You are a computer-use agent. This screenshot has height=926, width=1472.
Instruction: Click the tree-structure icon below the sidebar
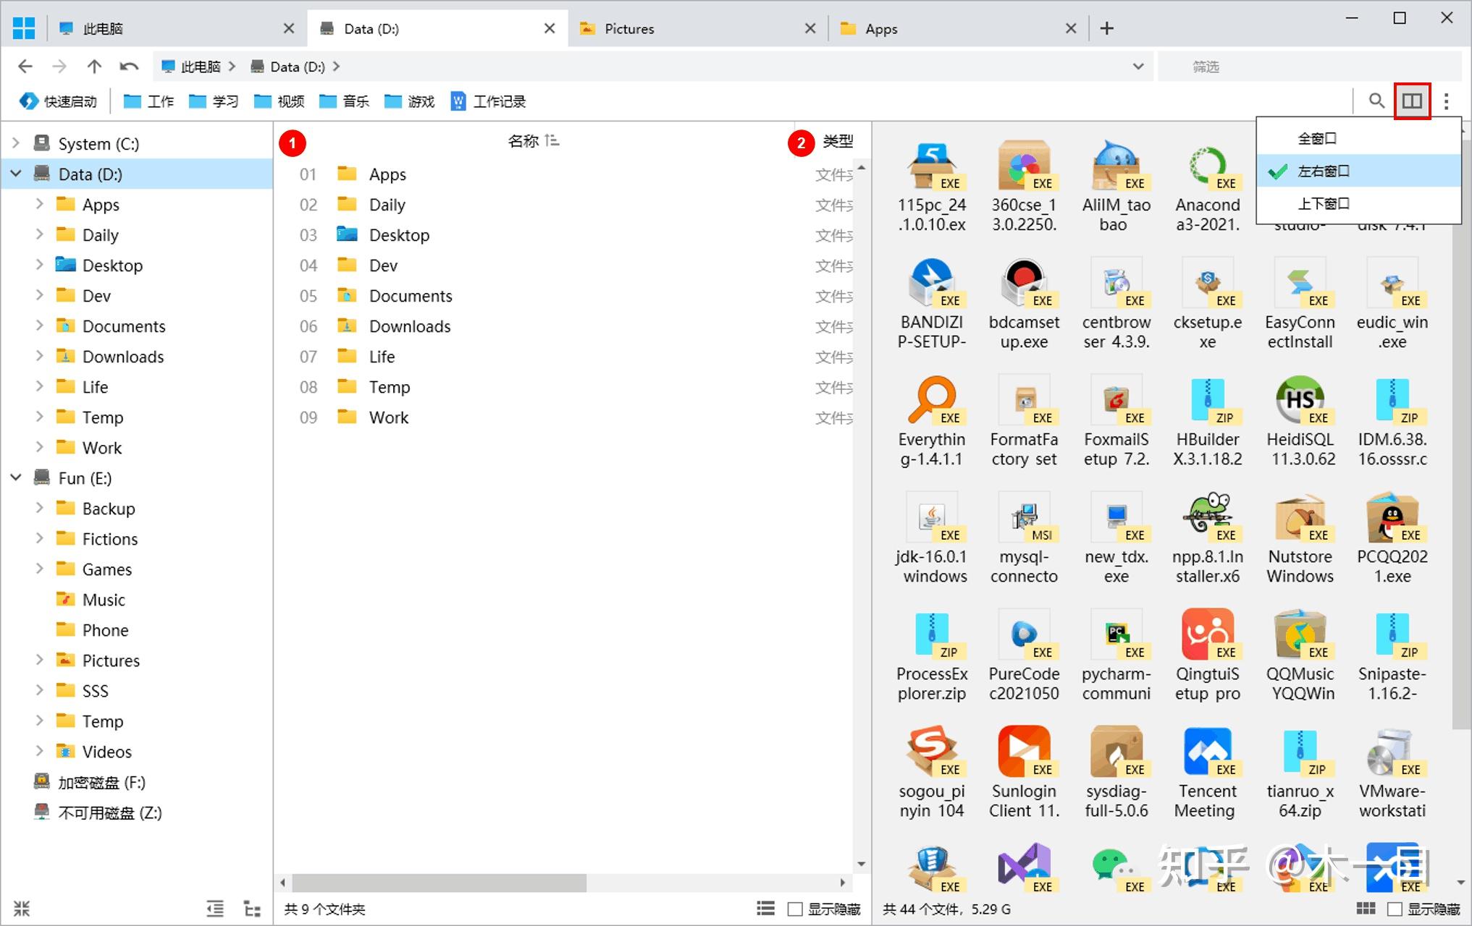pyautogui.click(x=252, y=909)
